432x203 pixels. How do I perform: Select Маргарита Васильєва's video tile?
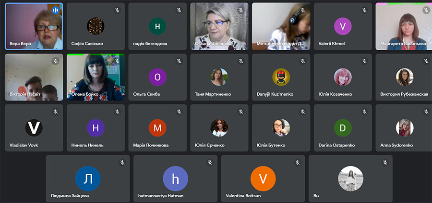[x=404, y=26]
